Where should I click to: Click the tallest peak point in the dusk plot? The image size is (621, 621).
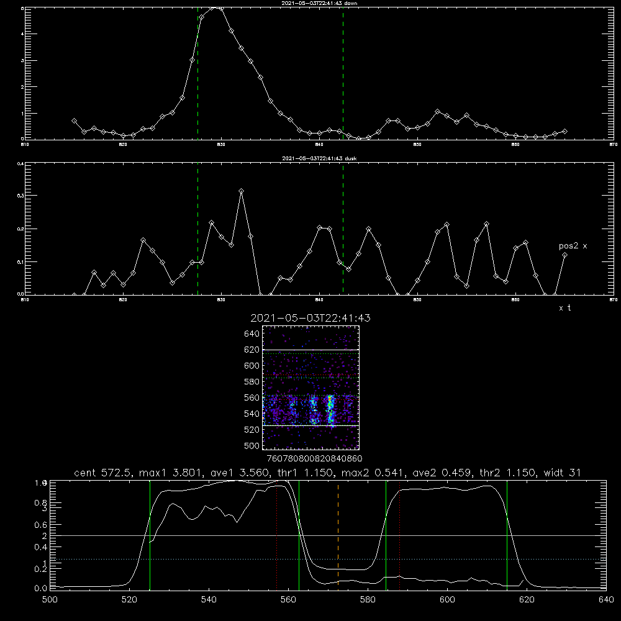point(241,191)
